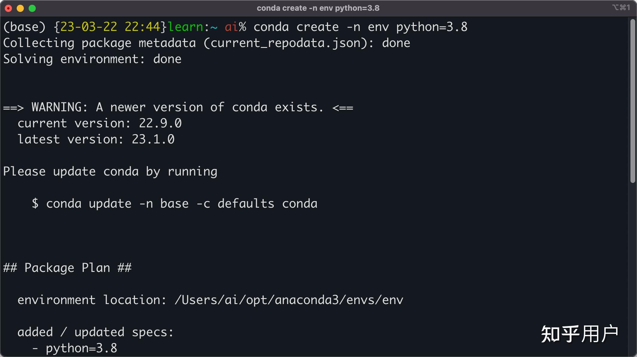Image resolution: width=637 pixels, height=357 pixels.
Task: Click the 知乎用户 watermark text
Action: [x=579, y=334]
